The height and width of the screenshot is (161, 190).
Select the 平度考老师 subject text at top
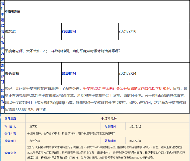pos(13,12)
